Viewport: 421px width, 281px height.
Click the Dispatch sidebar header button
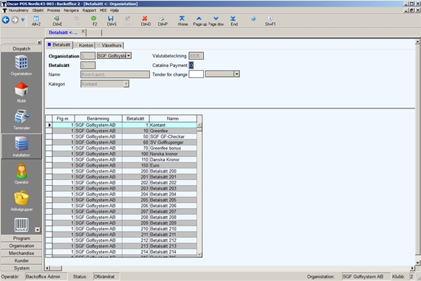tap(21, 49)
